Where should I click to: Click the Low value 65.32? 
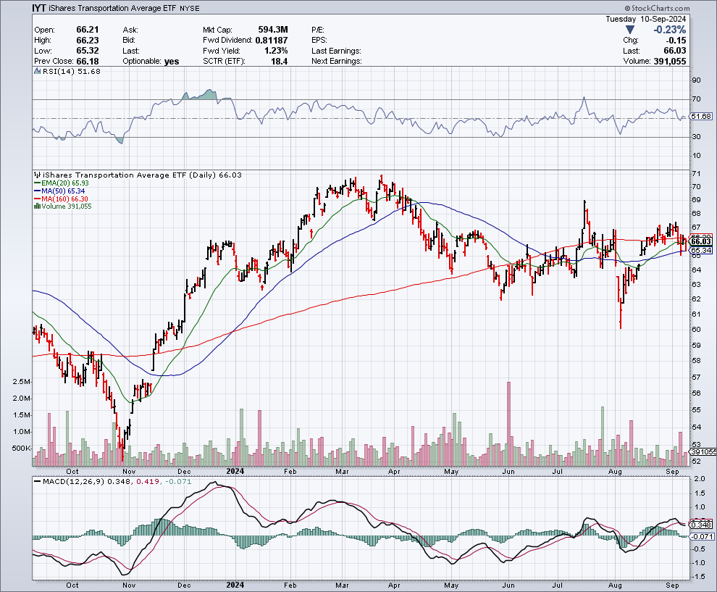(x=88, y=51)
